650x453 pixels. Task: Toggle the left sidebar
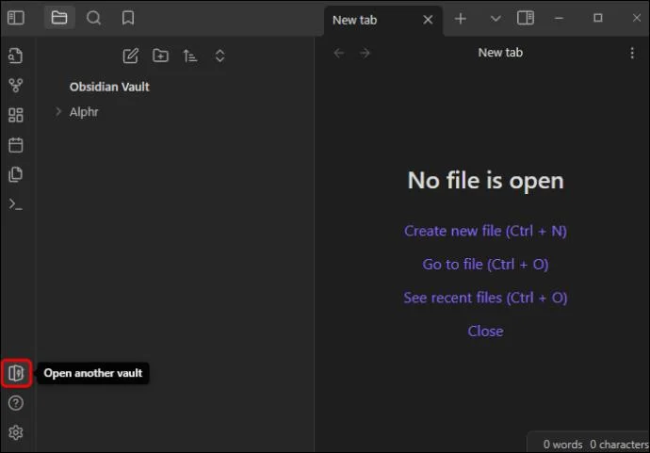pyautogui.click(x=16, y=18)
